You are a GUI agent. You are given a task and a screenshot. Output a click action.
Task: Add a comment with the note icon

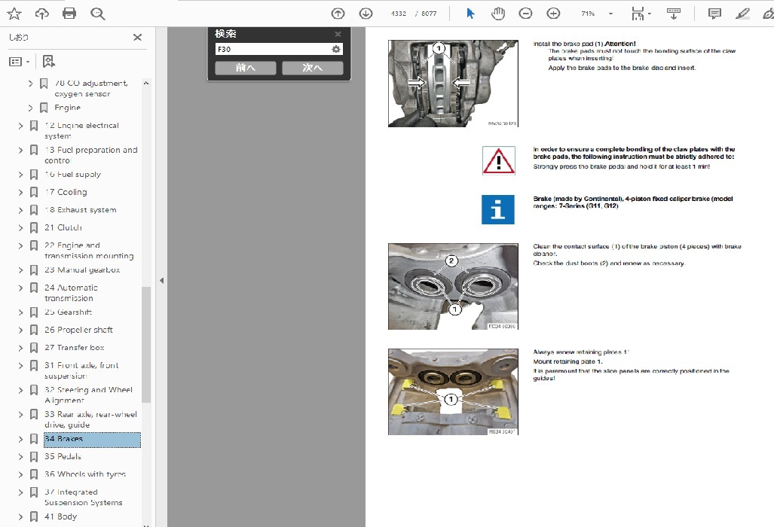point(714,14)
